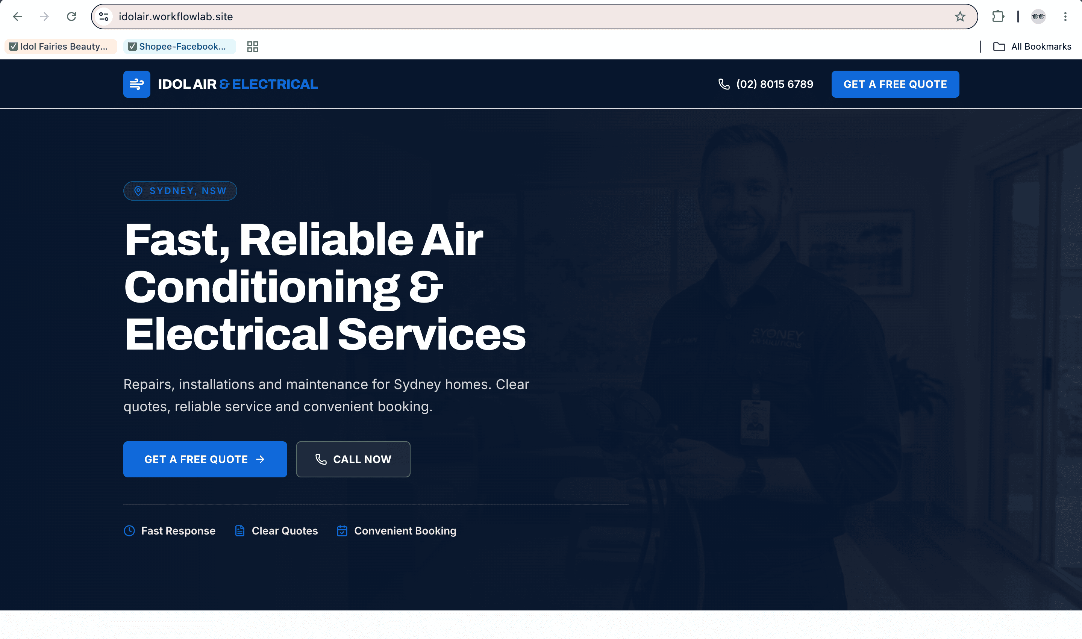Click the All Bookmarks folder icon
1082x639 pixels.
(x=999, y=47)
